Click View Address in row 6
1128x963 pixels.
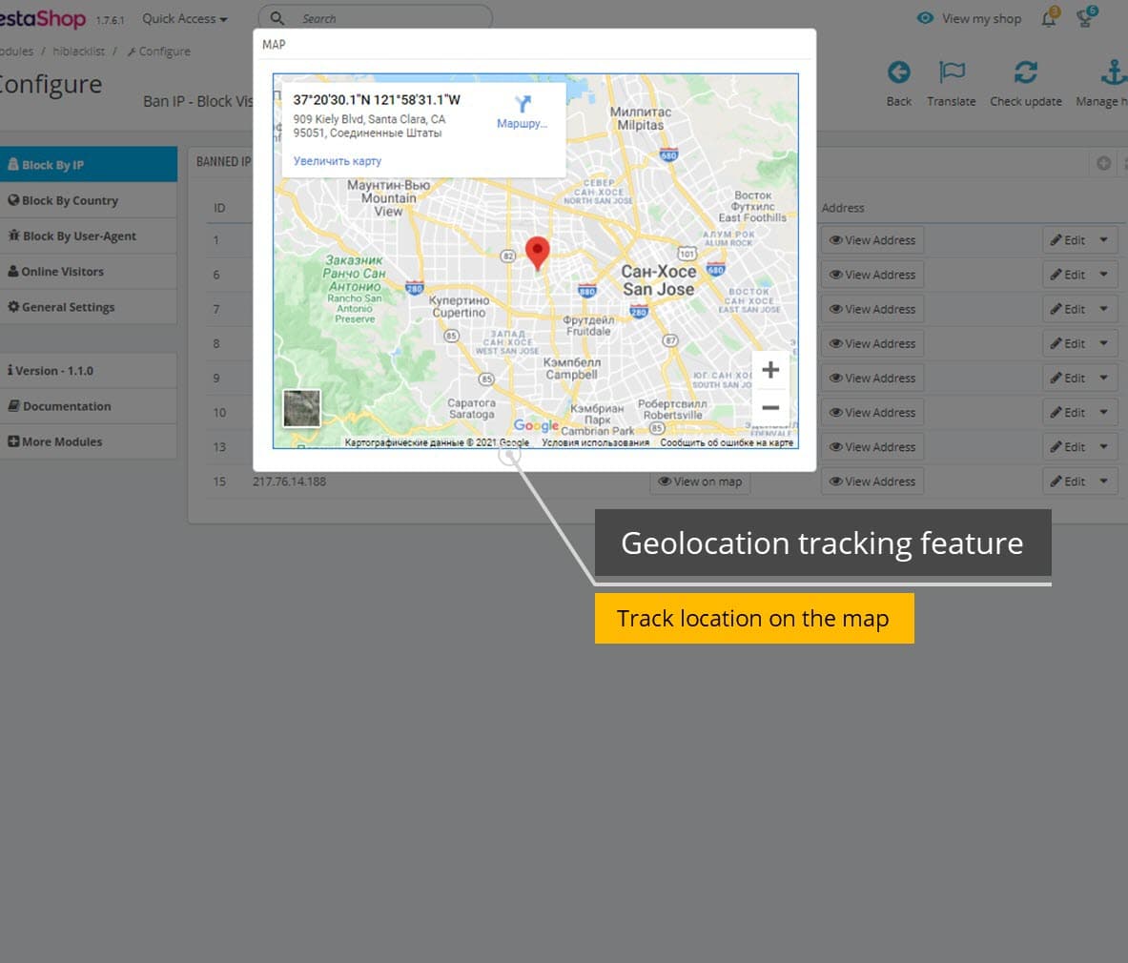coord(872,275)
